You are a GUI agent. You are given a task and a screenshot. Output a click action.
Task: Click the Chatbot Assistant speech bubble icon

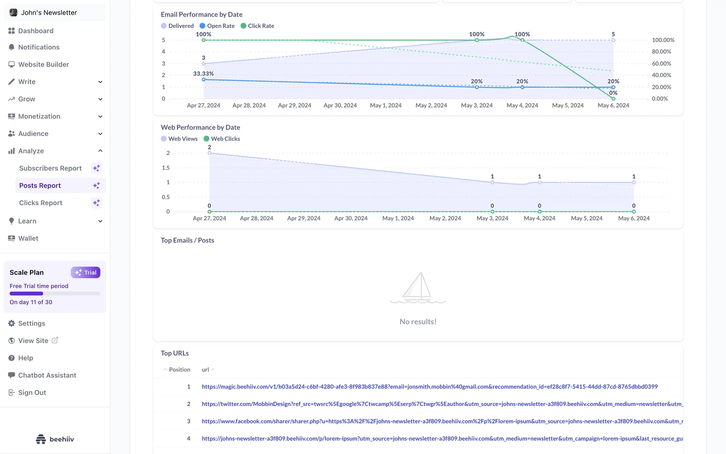(11, 375)
